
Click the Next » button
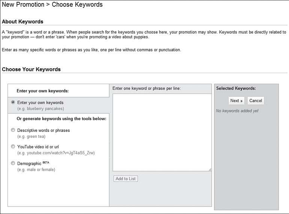pos(236,101)
